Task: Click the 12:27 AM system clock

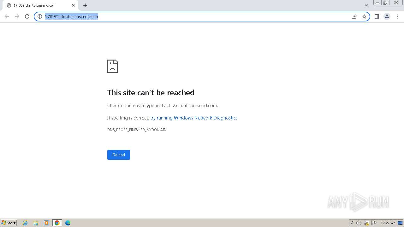Action: (x=388, y=223)
